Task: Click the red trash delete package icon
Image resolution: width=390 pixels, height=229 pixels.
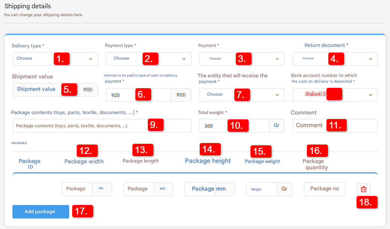Action: [363, 189]
